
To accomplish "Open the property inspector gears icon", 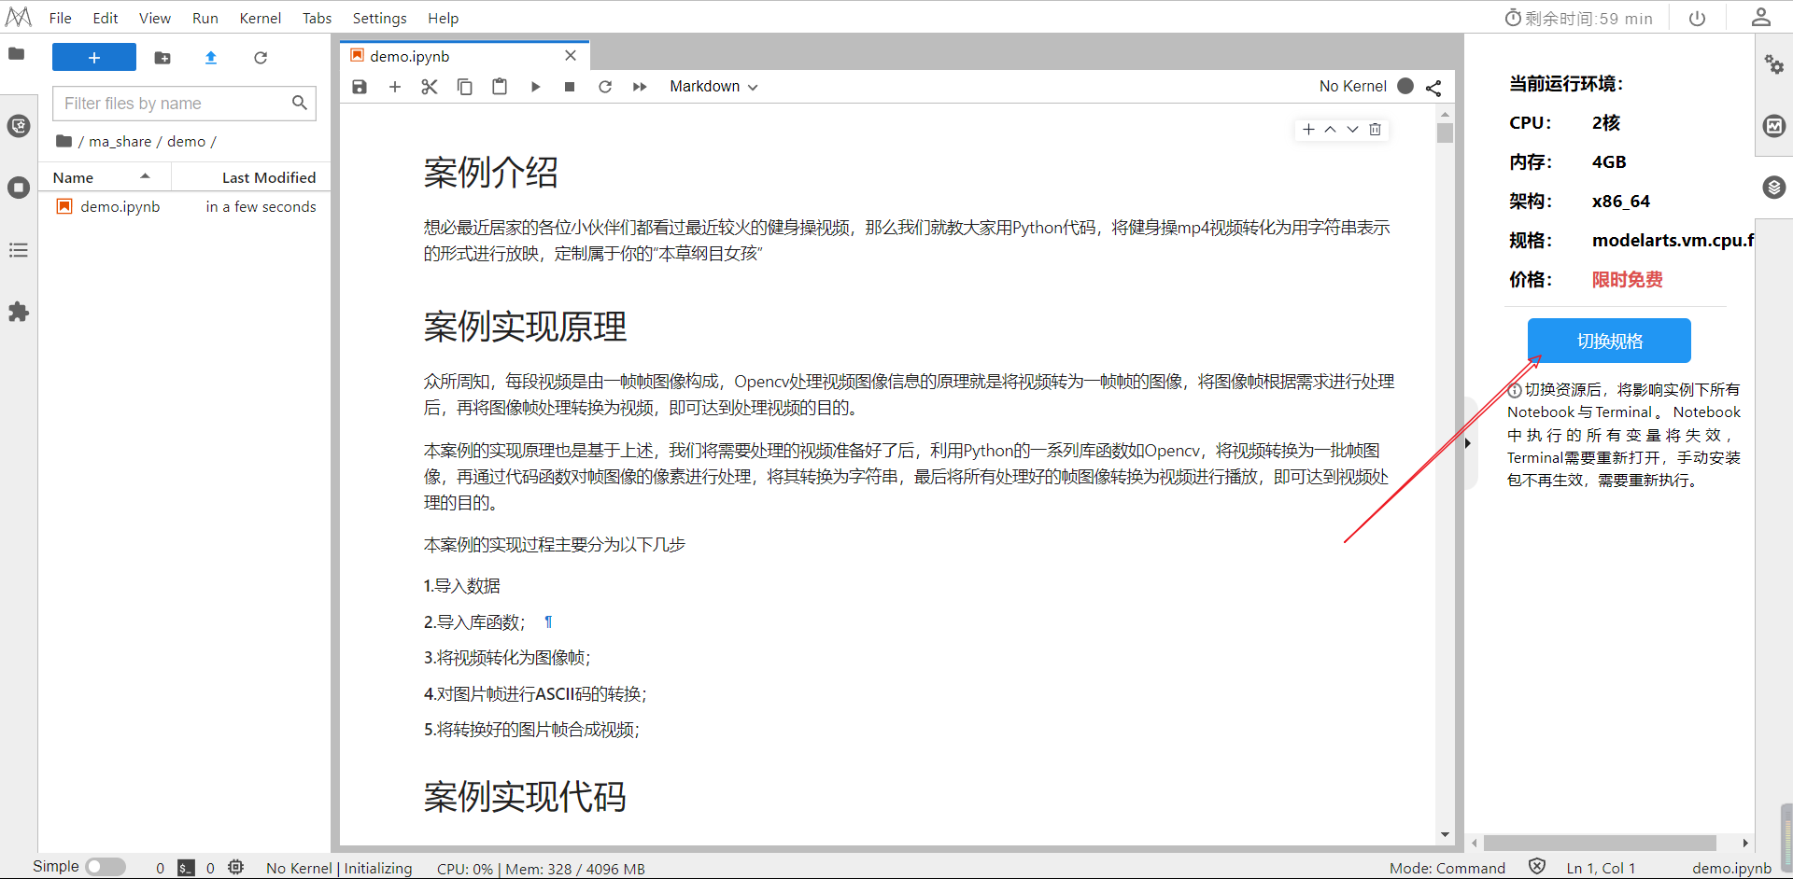I will [1773, 64].
